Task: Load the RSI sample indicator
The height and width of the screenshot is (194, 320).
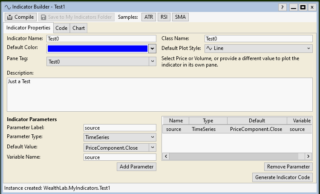Action: [x=164, y=17]
